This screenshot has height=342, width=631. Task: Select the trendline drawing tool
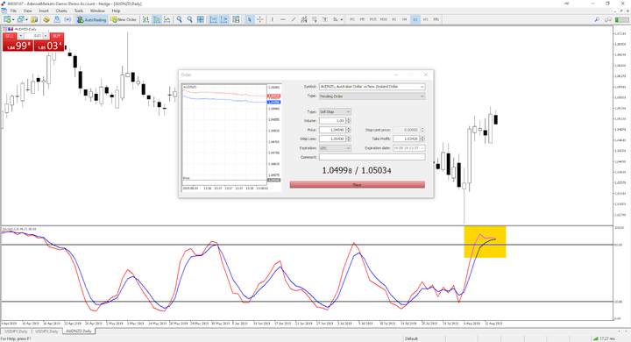point(294,19)
